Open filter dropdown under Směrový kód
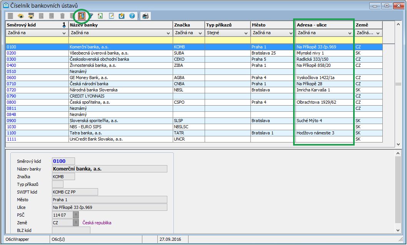The image size is (407, 245). click(x=64, y=33)
